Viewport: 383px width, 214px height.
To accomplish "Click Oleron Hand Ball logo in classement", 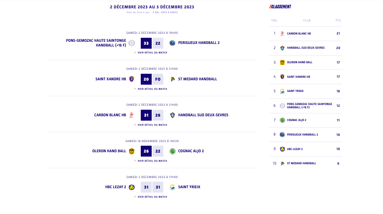I will 282,62.
